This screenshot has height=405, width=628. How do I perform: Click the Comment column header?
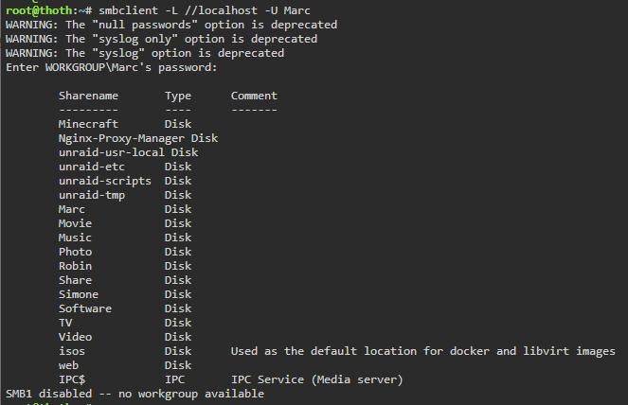coord(254,96)
